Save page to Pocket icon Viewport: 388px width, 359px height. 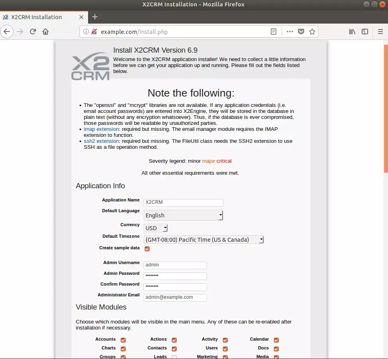coord(301,32)
